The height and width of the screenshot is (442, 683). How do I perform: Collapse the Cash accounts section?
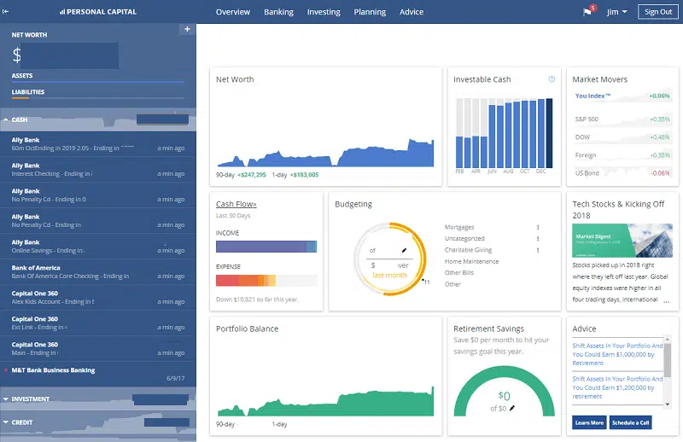pyautogui.click(x=6, y=119)
